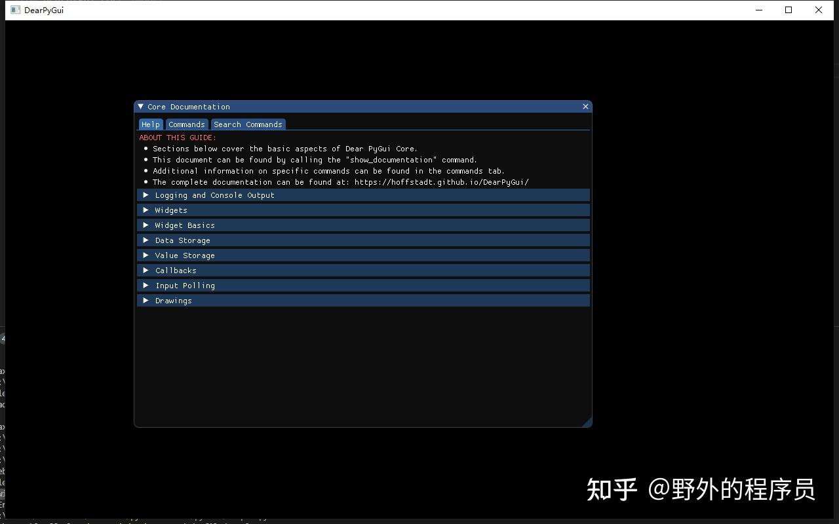839x524 pixels.
Task: Expand the Logging and Console Output section
Action: click(x=214, y=195)
